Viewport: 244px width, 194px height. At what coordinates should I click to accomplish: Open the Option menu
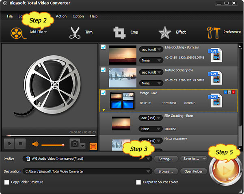click(x=78, y=16)
